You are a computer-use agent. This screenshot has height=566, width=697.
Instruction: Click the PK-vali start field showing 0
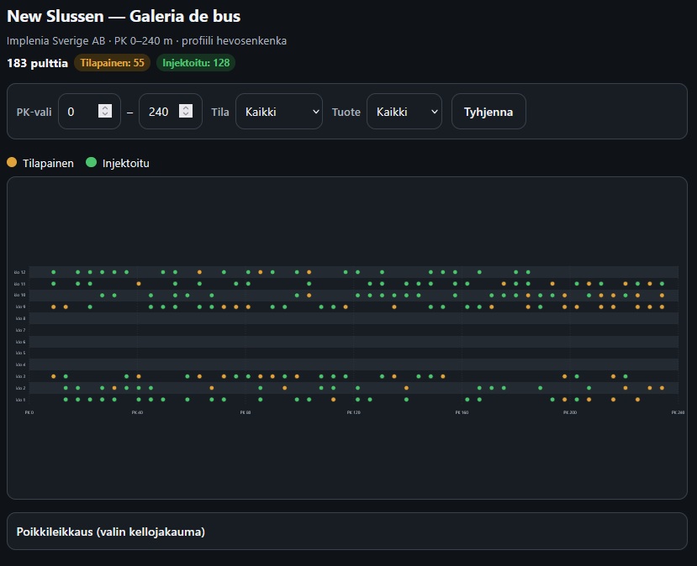[x=89, y=112]
